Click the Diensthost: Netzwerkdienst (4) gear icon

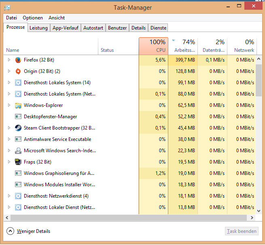tap(18, 196)
